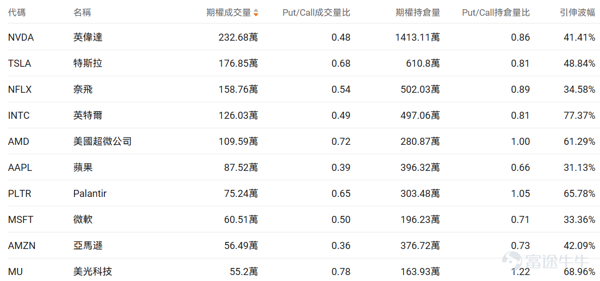Select the volume value 109.59萬
The width and height of the screenshot is (600, 281).
point(238,142)
